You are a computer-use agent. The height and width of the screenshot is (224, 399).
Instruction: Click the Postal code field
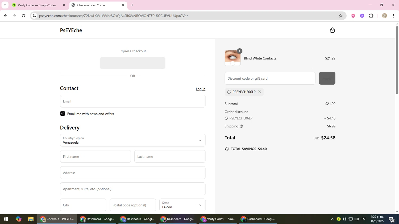[x=132, y=205]
